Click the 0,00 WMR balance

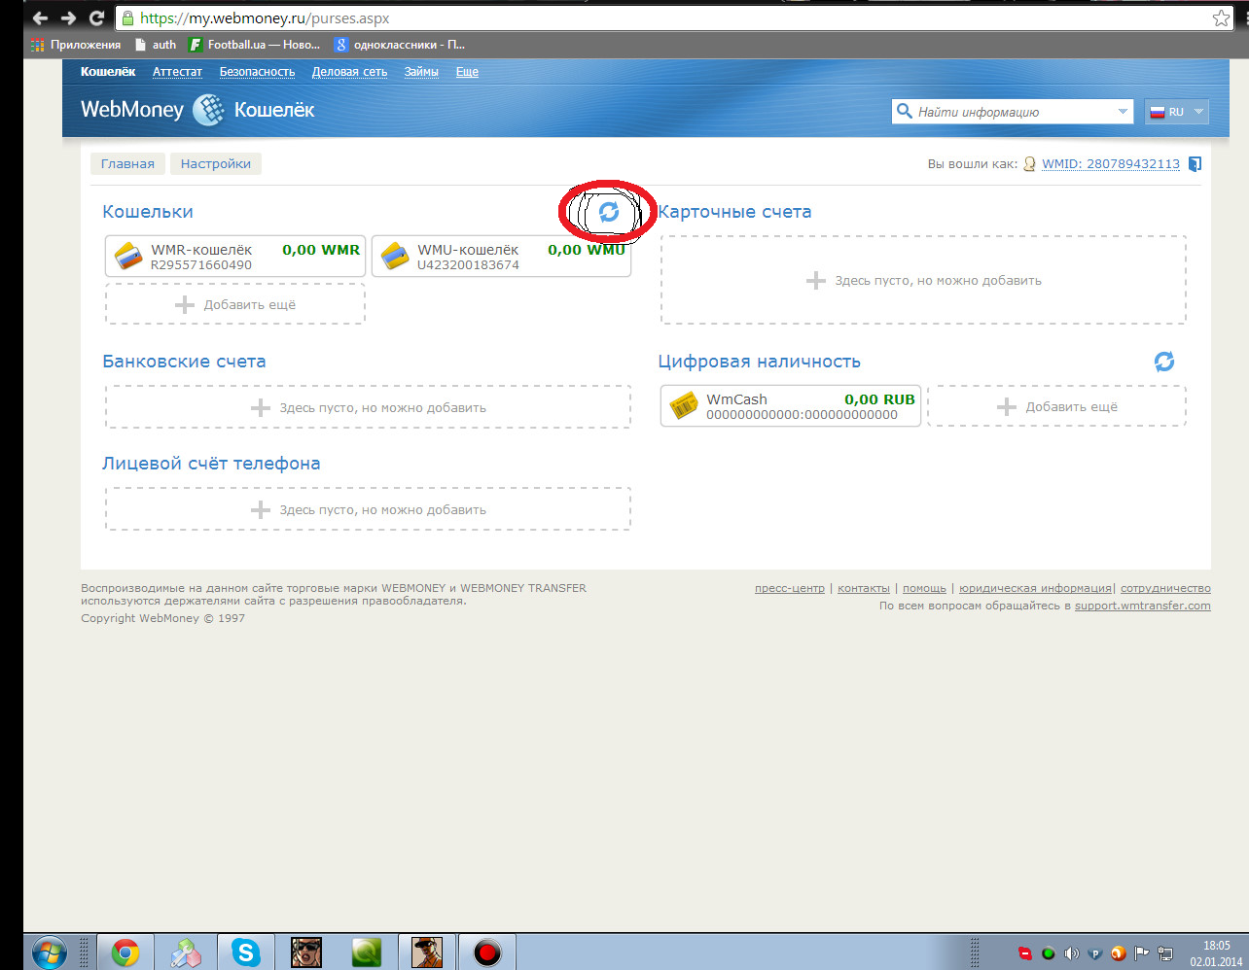point(321,250)
